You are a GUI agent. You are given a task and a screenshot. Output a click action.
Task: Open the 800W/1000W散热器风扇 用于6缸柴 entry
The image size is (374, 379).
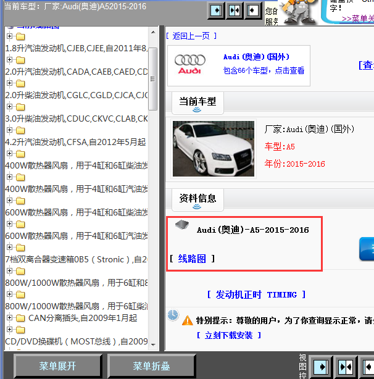pos(77,306)
